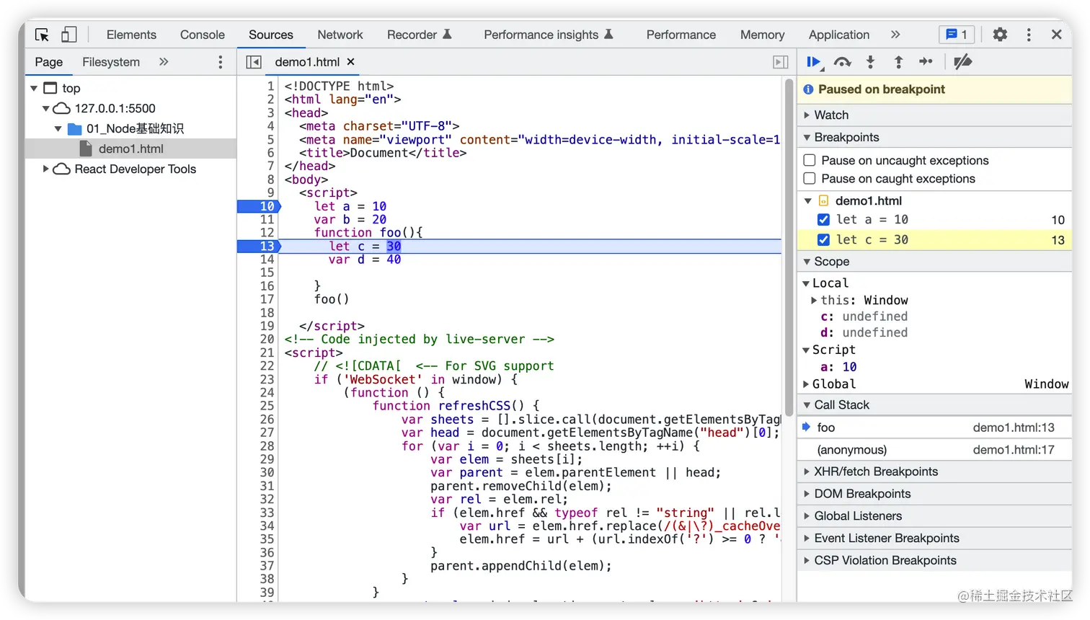Click the 01_Node folder icon
The width and height of the screenshot is (1090, 620).
click(74, 129)
